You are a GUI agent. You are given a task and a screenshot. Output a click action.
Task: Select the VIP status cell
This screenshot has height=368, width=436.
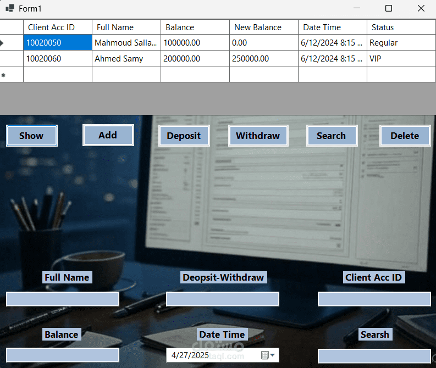401,58
